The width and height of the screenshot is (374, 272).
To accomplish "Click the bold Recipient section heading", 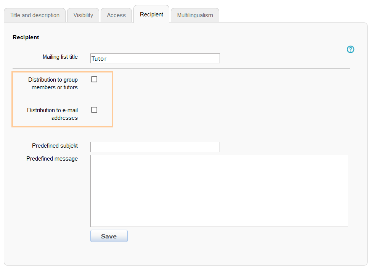I will tap(26, 37).
